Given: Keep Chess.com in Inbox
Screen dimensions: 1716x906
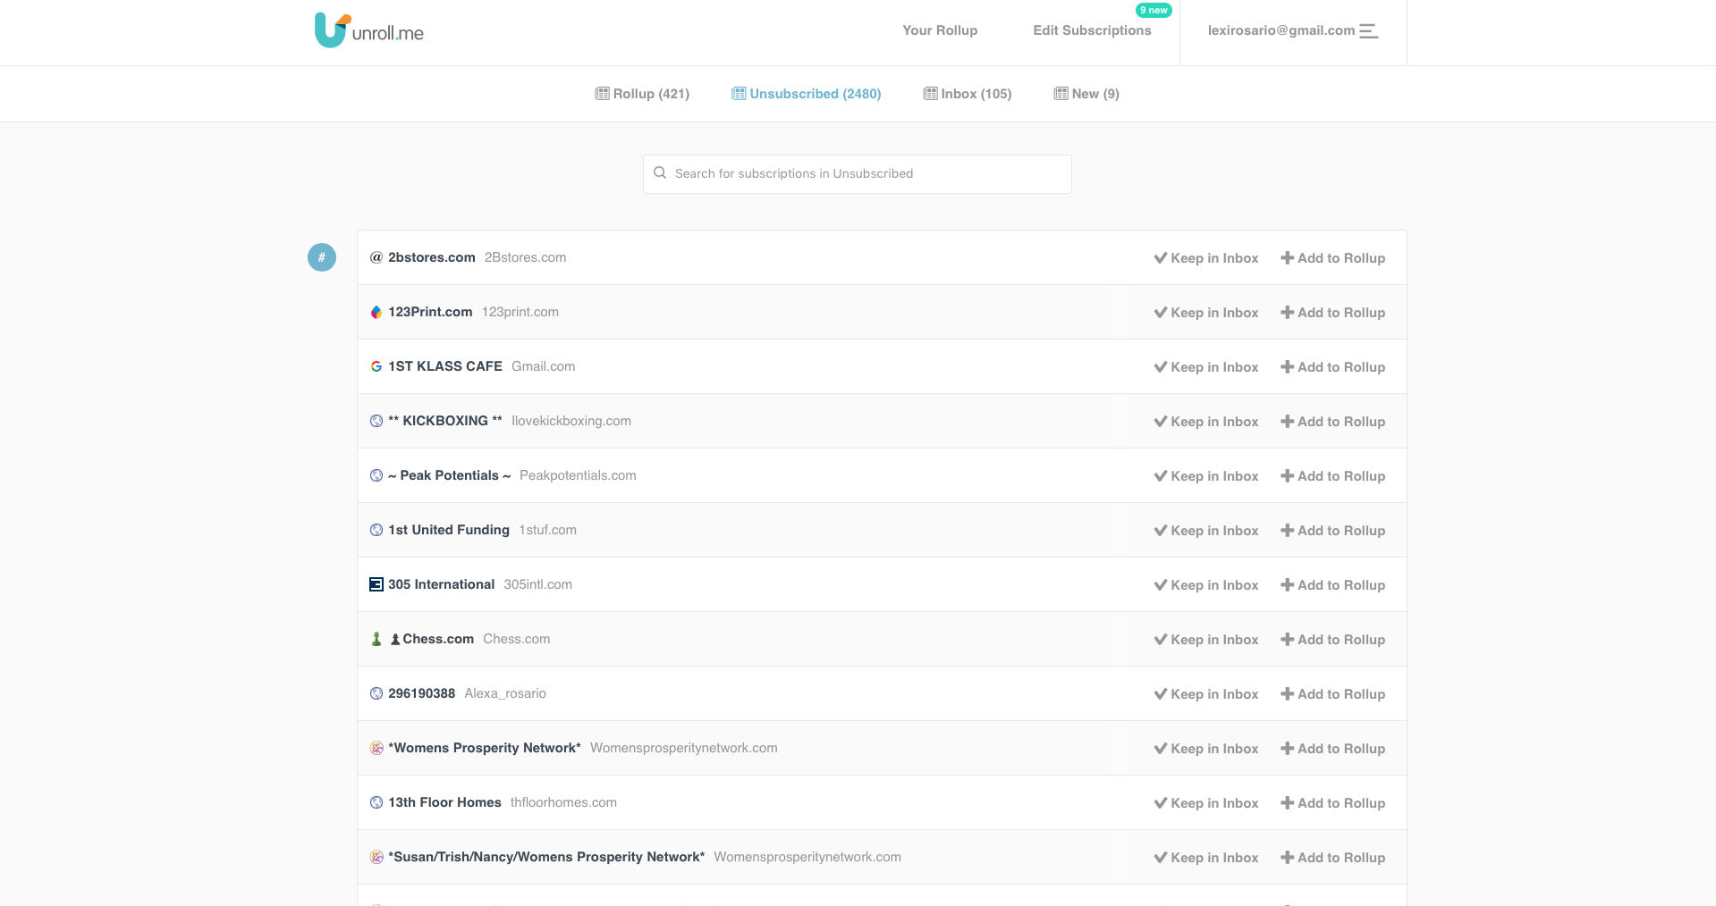Looking at the screenshot, I should click(1206, 640).
